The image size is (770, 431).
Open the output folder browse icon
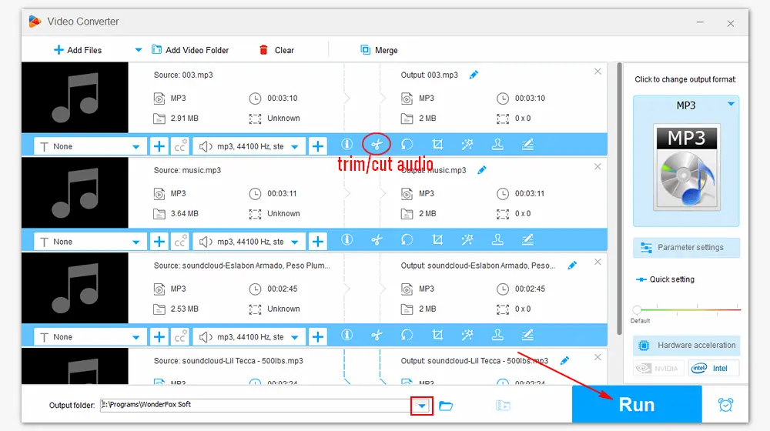tap(446, 406)
